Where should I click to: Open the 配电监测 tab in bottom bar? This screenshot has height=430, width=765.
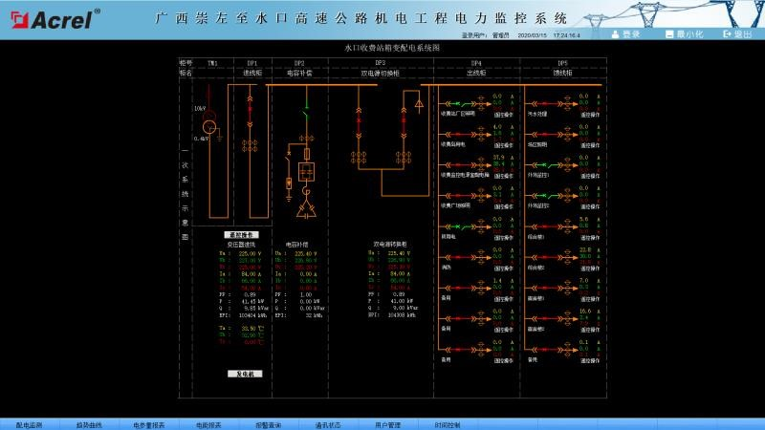[x=29, y=425]
